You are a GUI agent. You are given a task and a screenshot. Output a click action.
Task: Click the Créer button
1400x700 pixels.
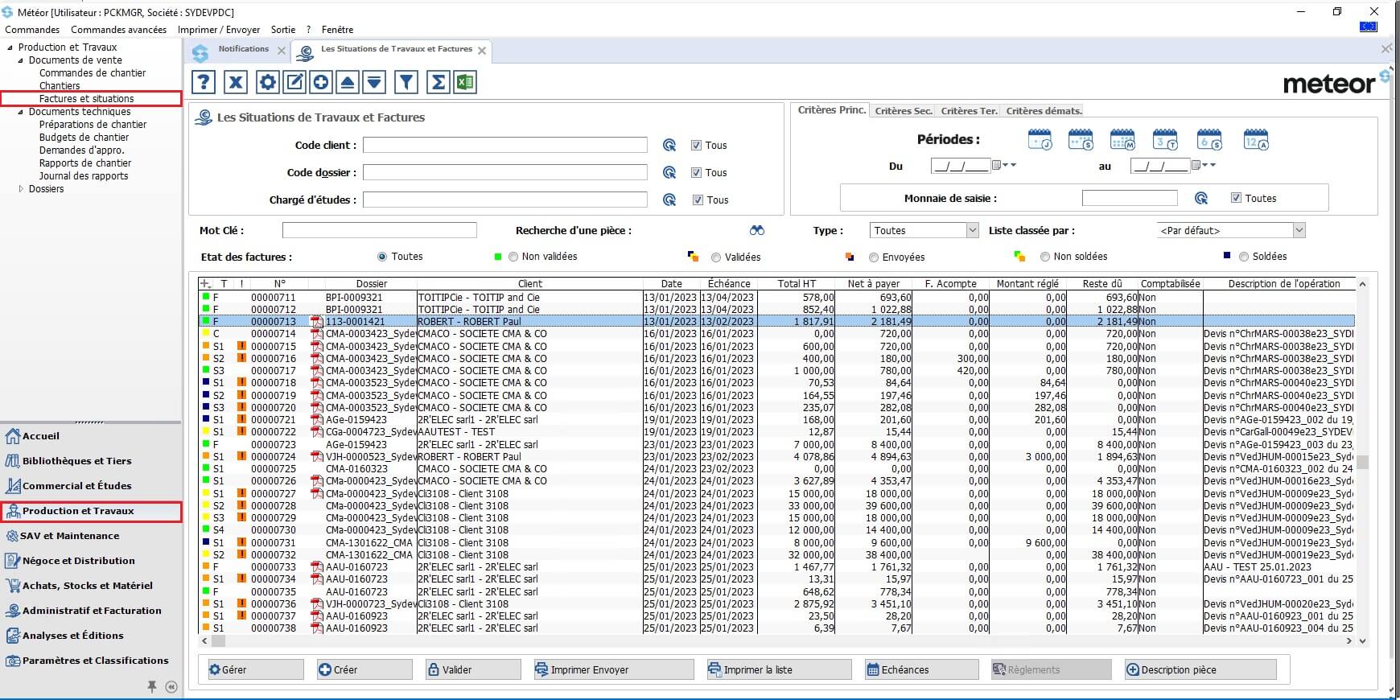pos(364,669)
